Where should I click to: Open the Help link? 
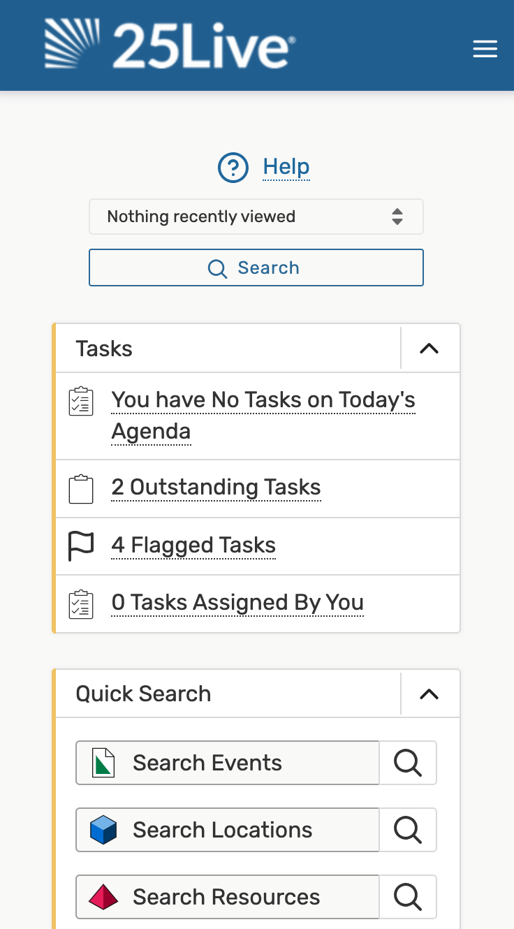tap(286, 167)
